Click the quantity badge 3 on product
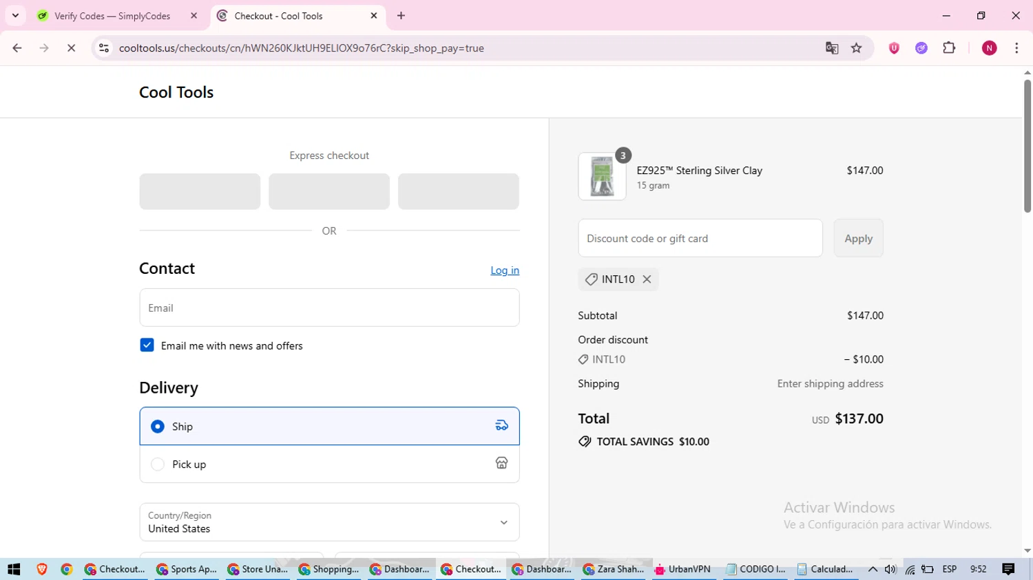The image size is (1033, 580). [x=623, y=155]
